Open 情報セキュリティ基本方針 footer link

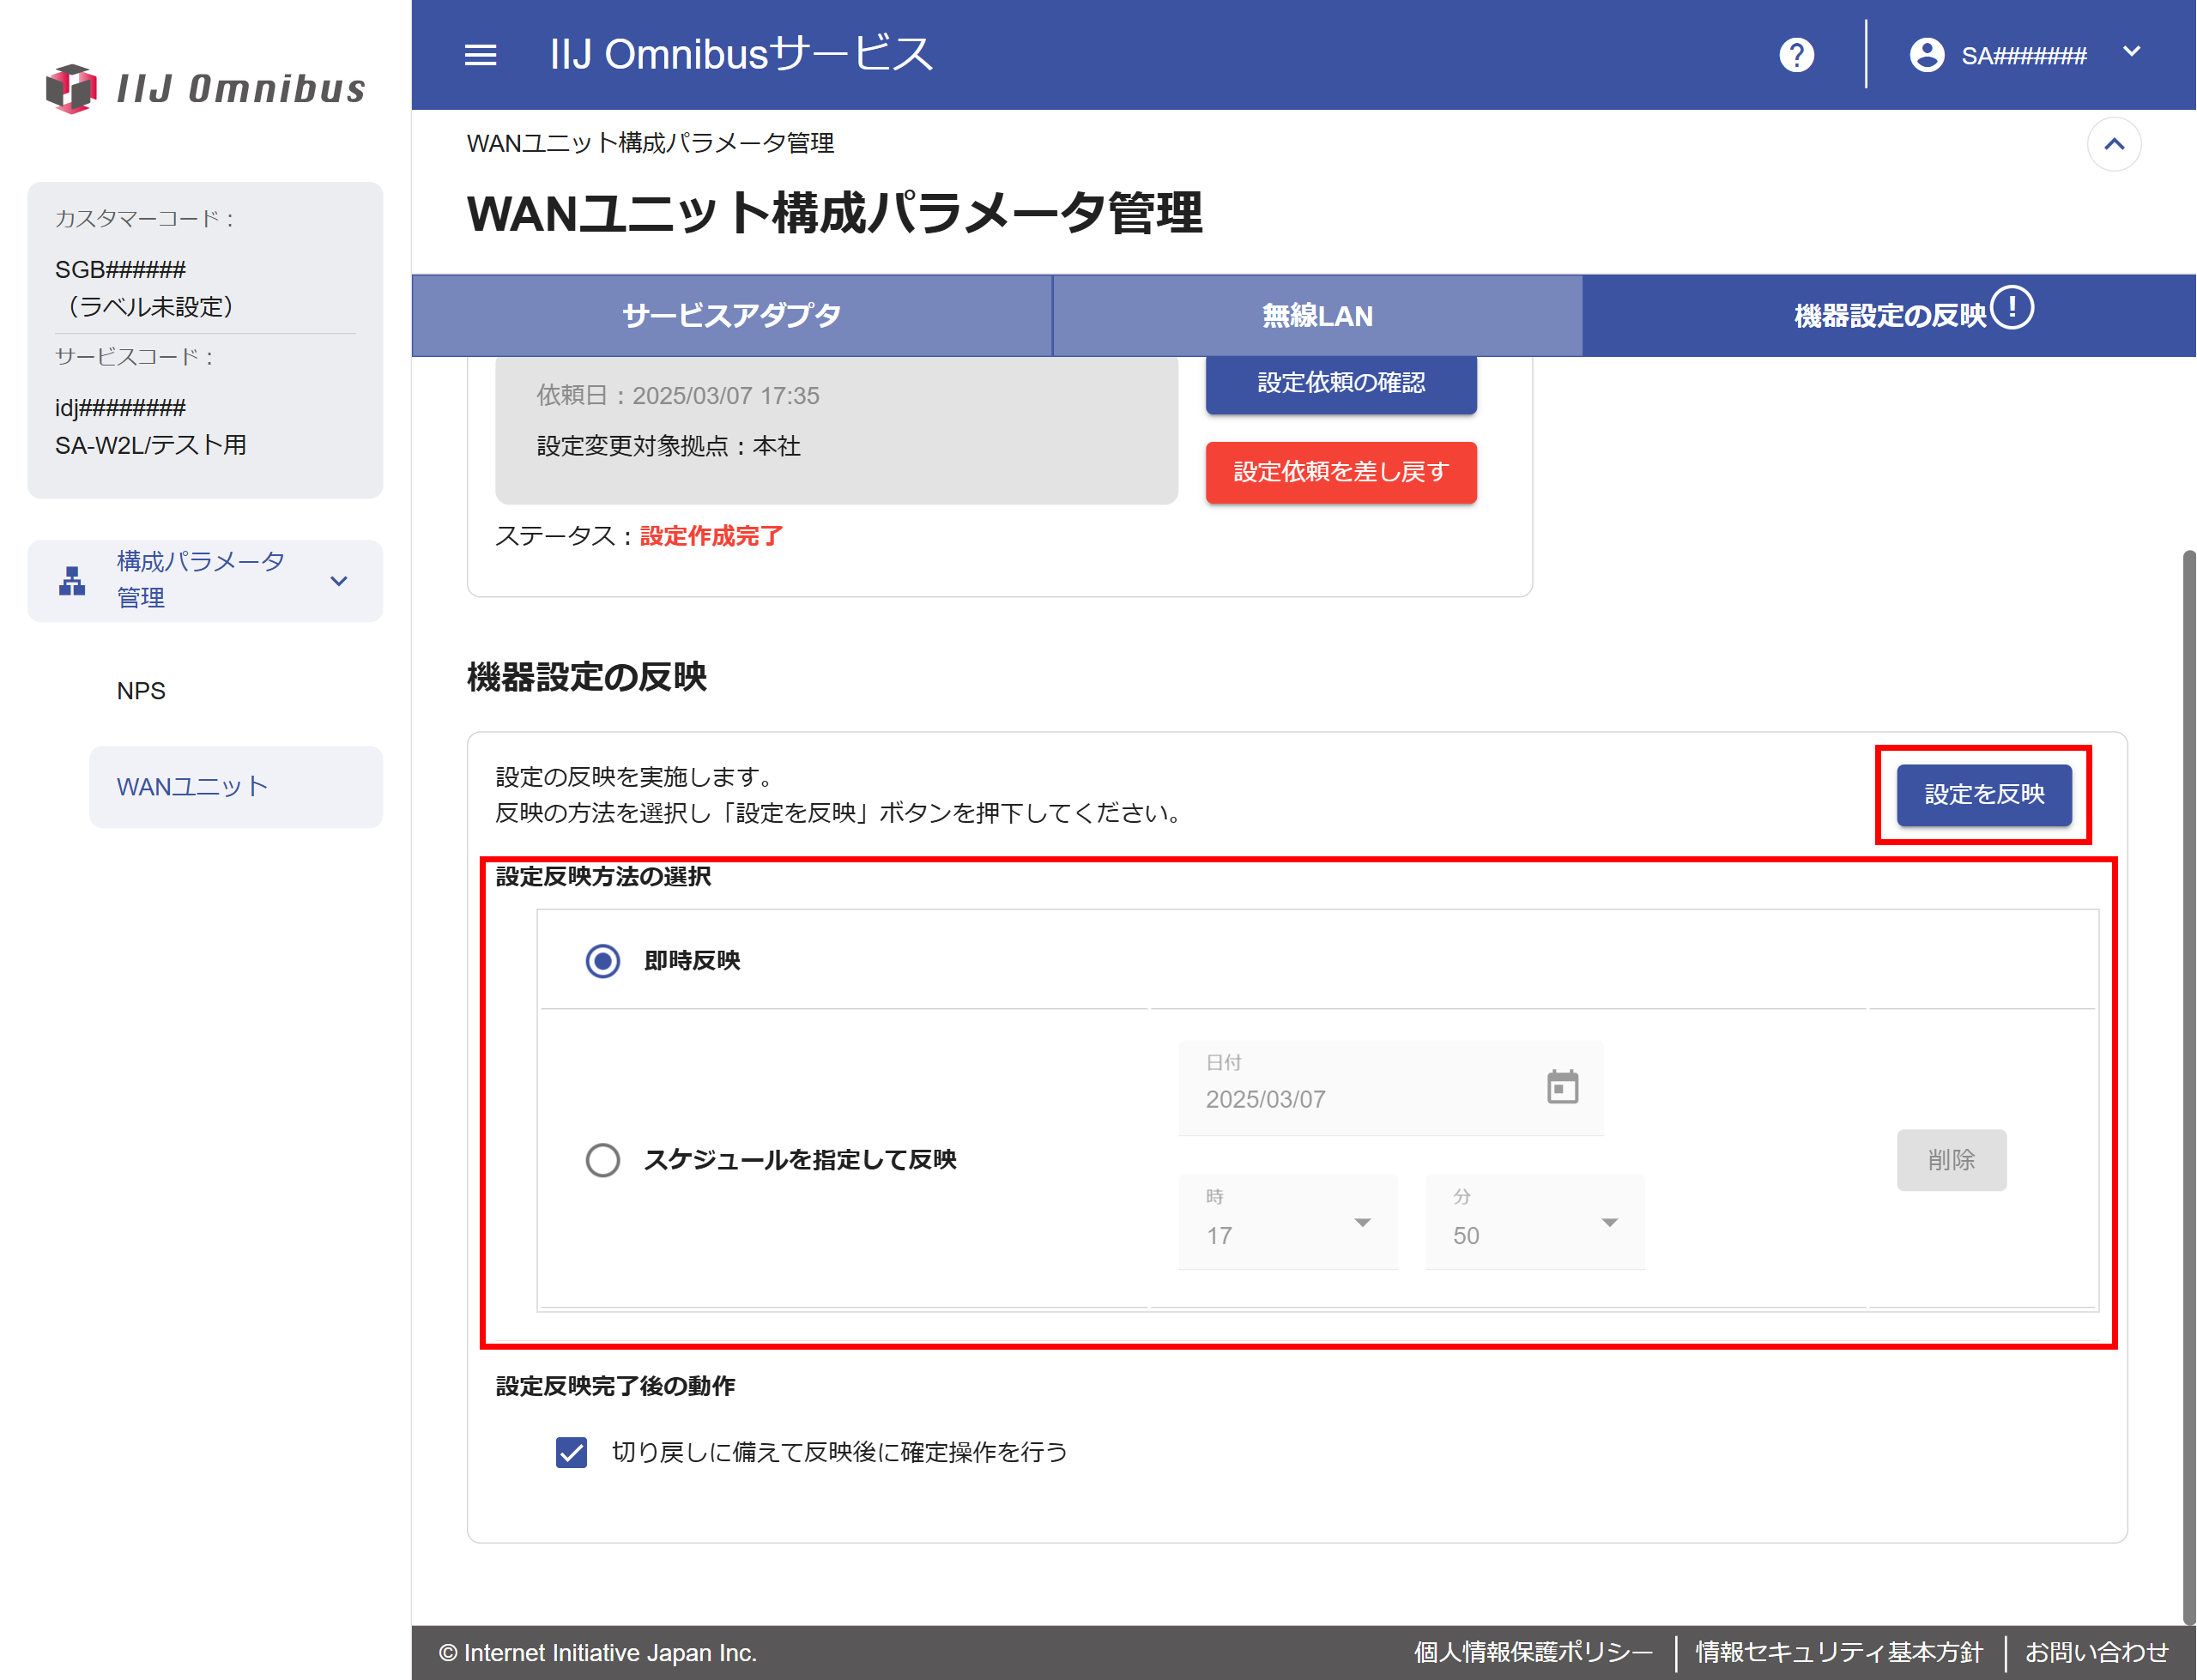pyautogui.click(x=1838, y=1652)
